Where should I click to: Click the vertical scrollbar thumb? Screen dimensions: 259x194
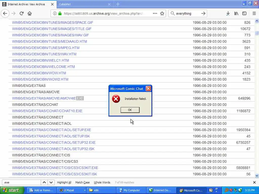tap(257, 33)
